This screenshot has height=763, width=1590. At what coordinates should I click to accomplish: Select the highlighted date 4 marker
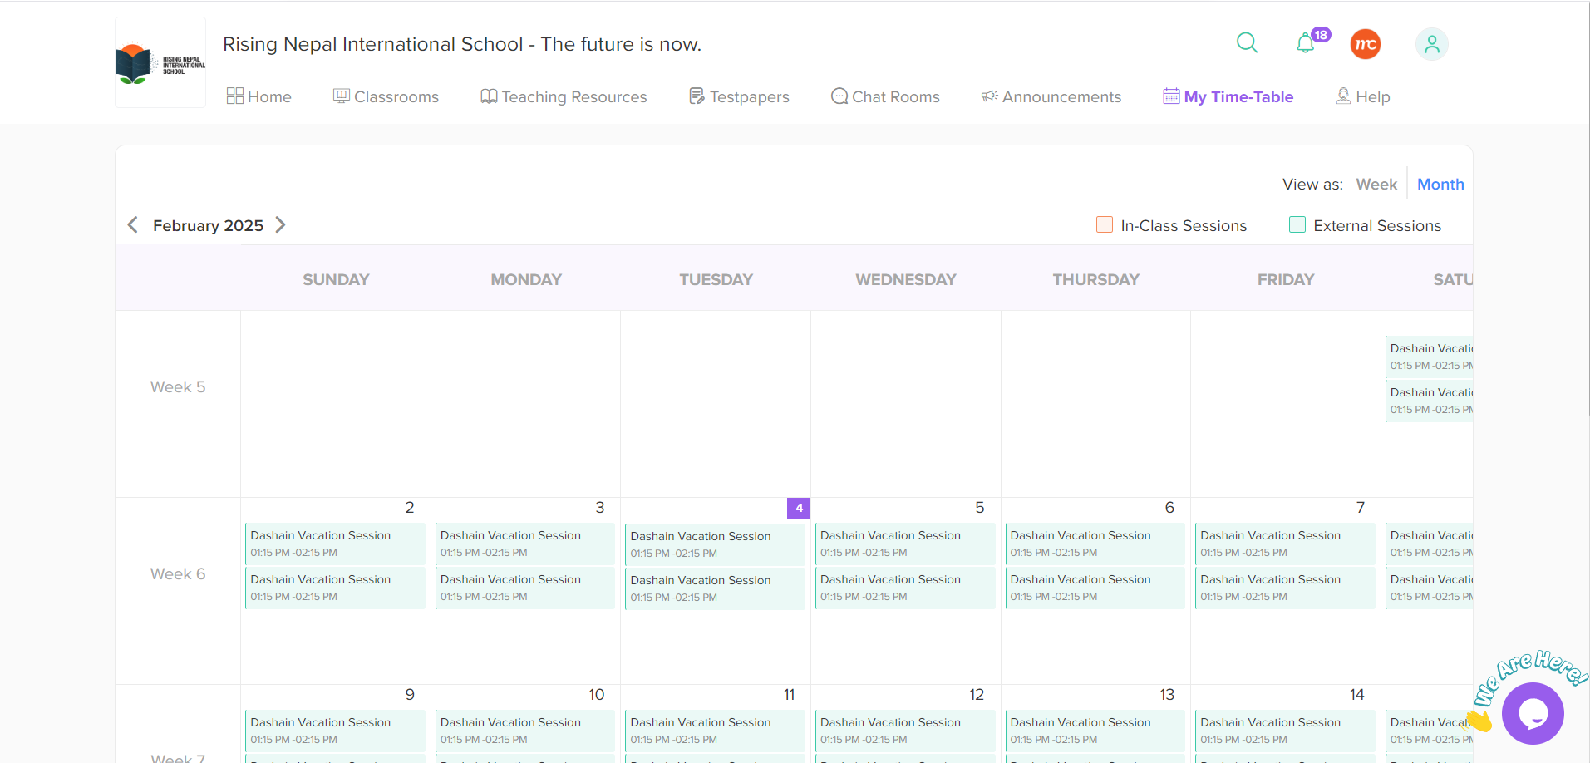pos(799,508)
